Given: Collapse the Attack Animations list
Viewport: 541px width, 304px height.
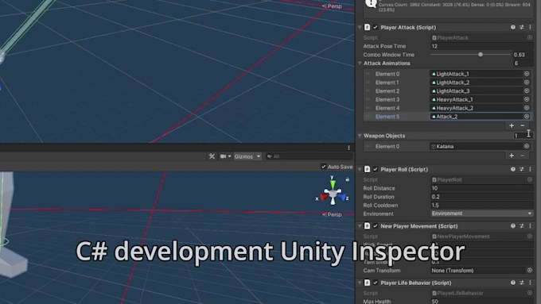Looking at the screenshot, I should [360, 63].
